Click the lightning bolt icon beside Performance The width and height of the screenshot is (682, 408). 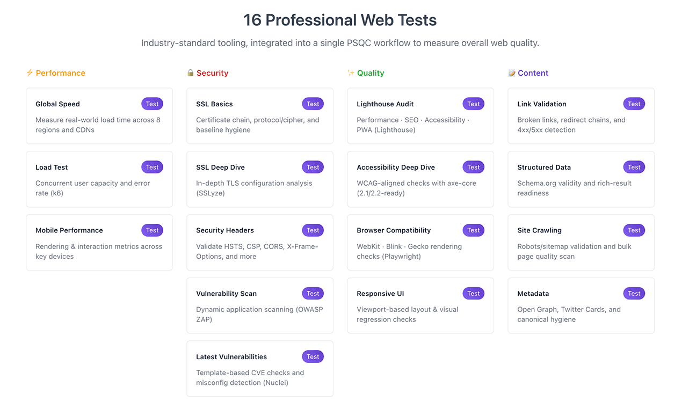pos(28,72)
